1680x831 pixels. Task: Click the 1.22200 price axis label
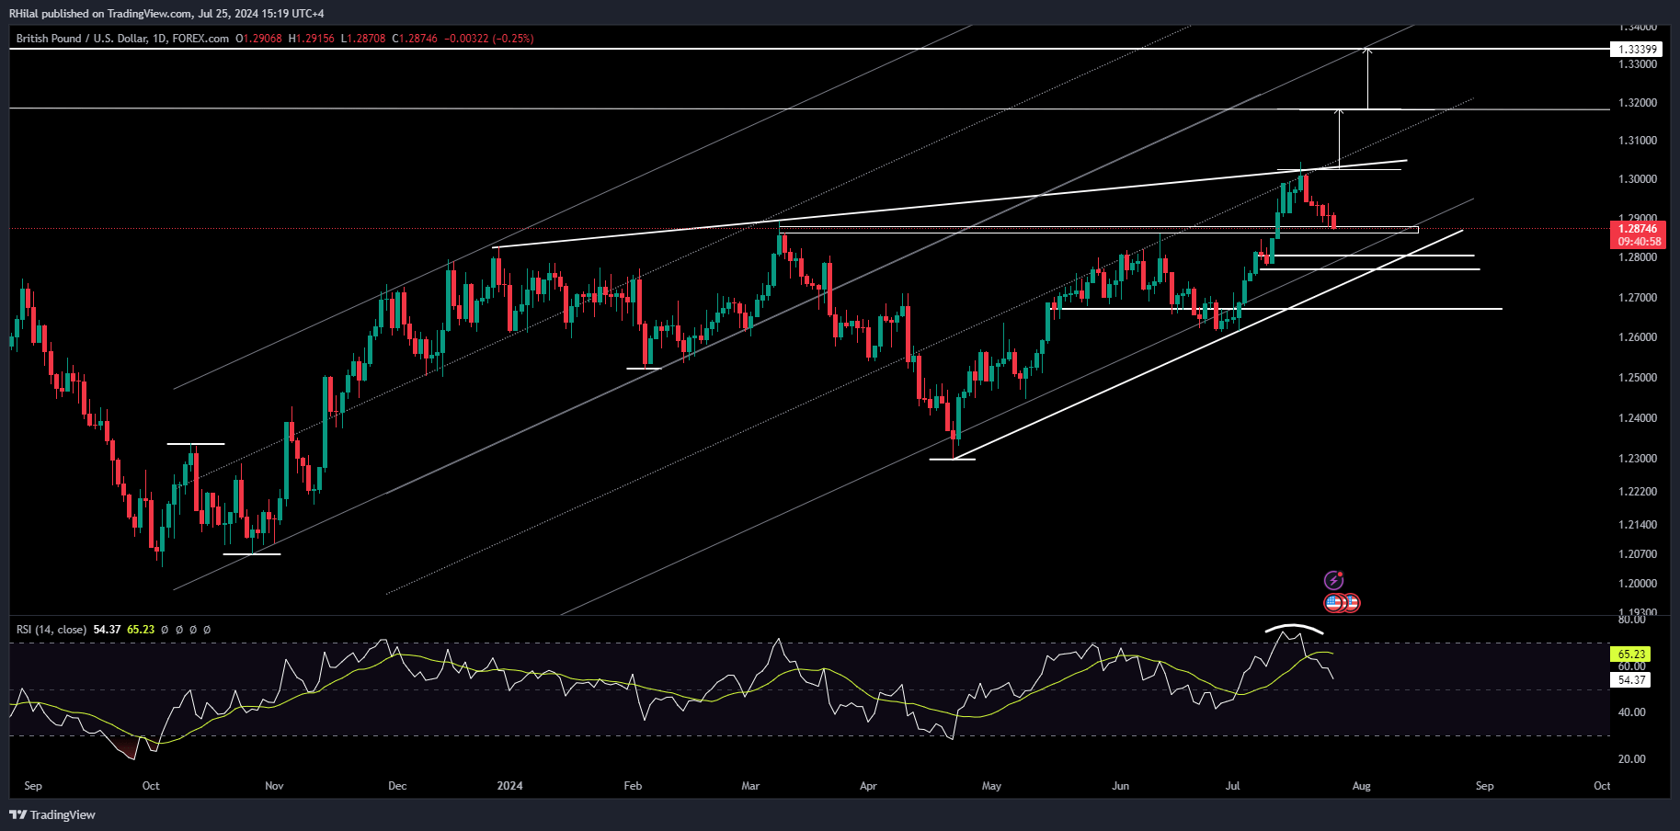tap(1638, 492)
